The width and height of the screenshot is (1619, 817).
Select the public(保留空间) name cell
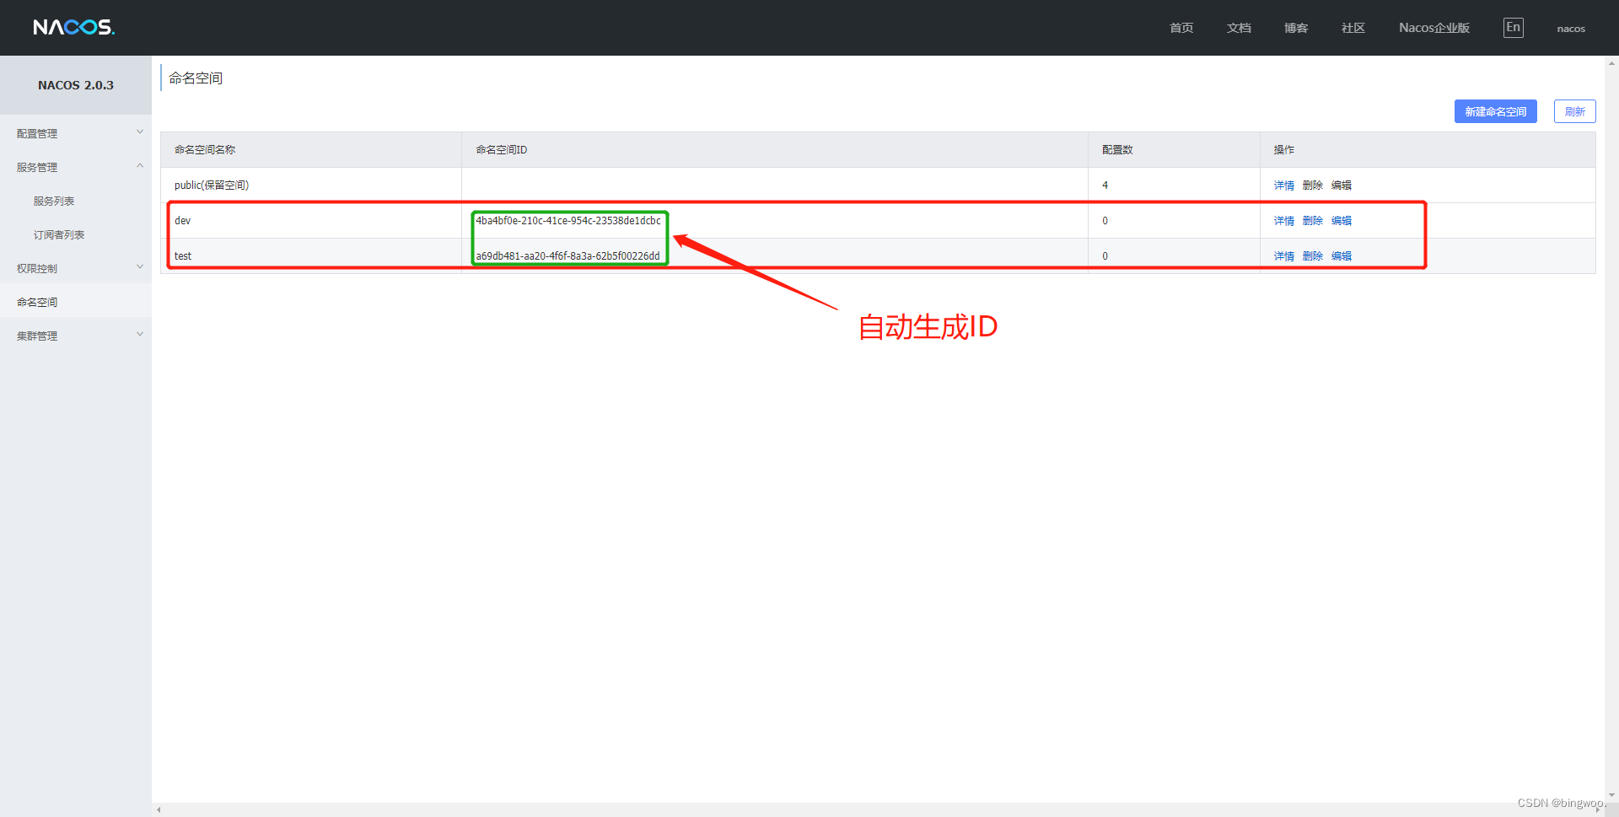pos(311,185)
